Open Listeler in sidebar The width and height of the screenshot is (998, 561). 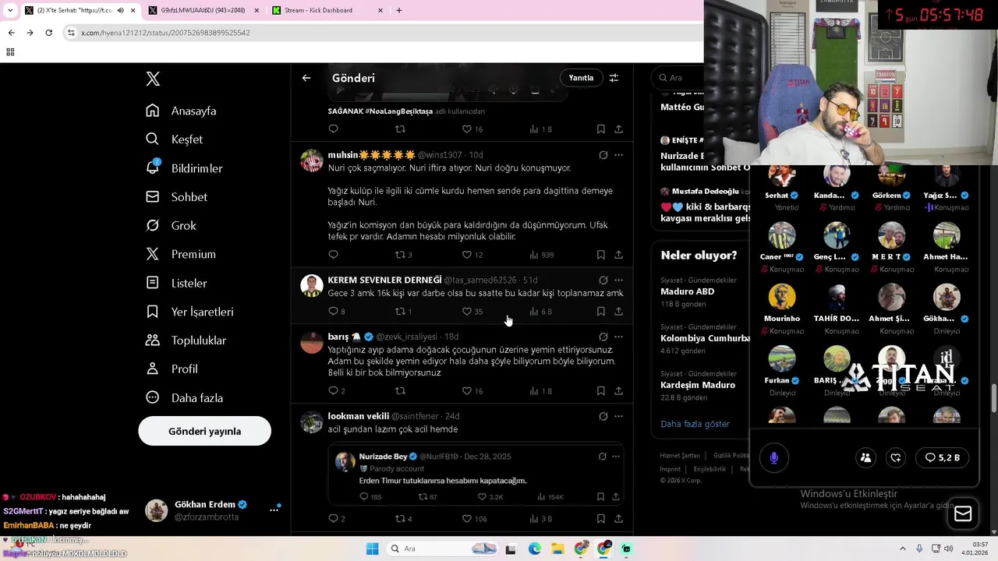pyautogui.click(x=176, y=283)
